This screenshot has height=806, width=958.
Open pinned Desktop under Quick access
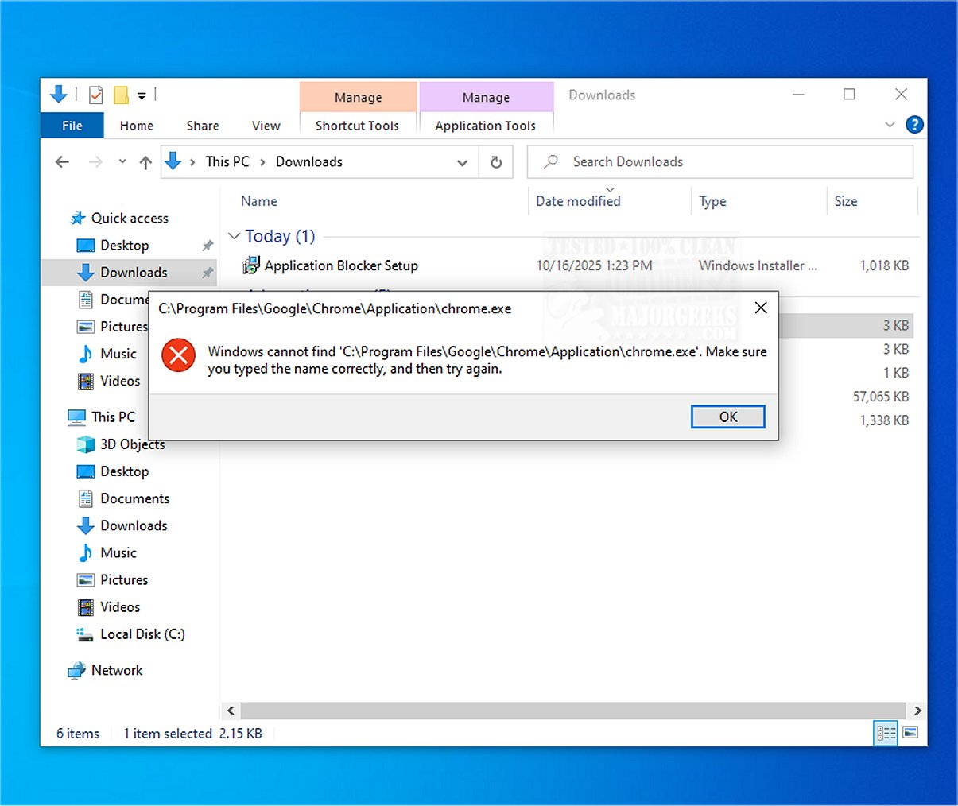pos(124,245)
